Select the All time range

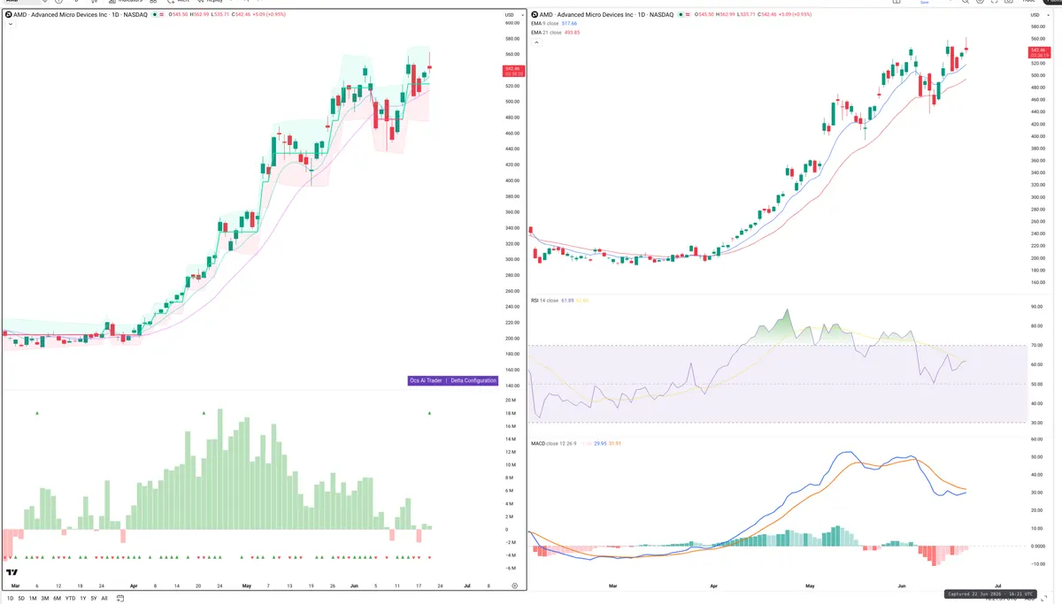pyautogui.click(x=104, y=598)
